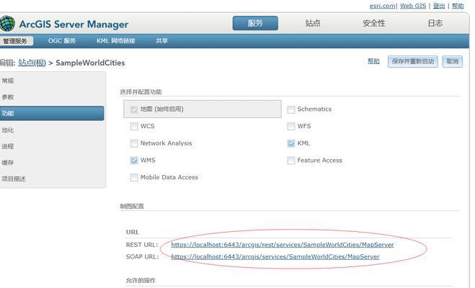Viewport: 475px width, 288px height.
Task: Open the 日志 main tab
Action: click(x=435, y=23)
